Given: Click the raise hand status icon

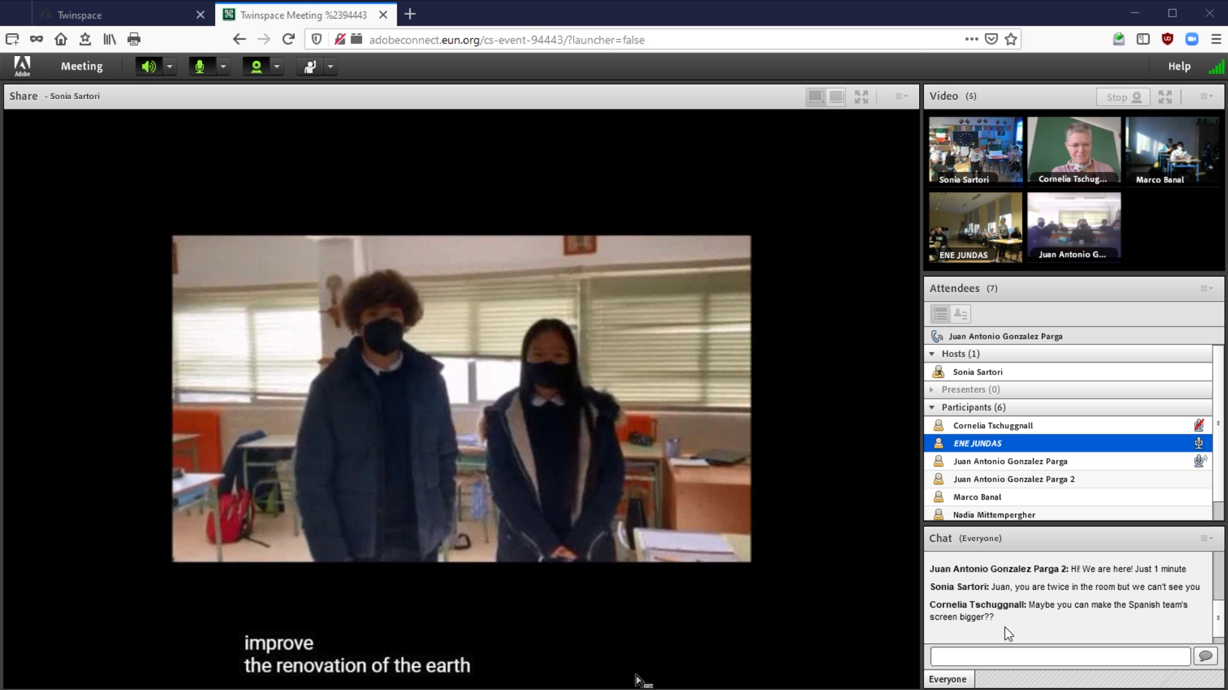Looking at the screenshot, I should point(310,66).
